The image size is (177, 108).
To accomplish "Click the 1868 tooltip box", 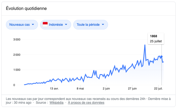I will (156, 39).
